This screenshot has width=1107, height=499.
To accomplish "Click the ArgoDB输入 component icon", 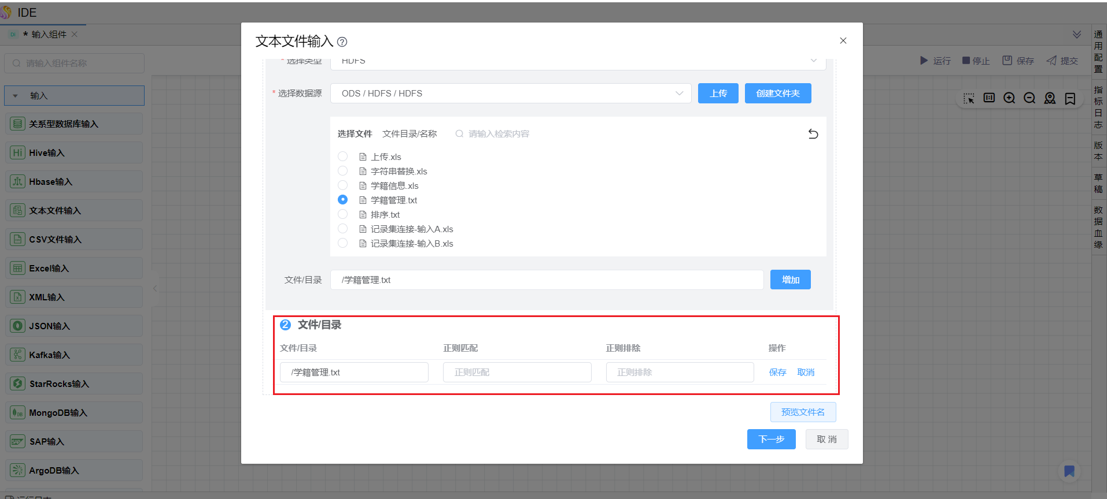I will click(18, 470).
